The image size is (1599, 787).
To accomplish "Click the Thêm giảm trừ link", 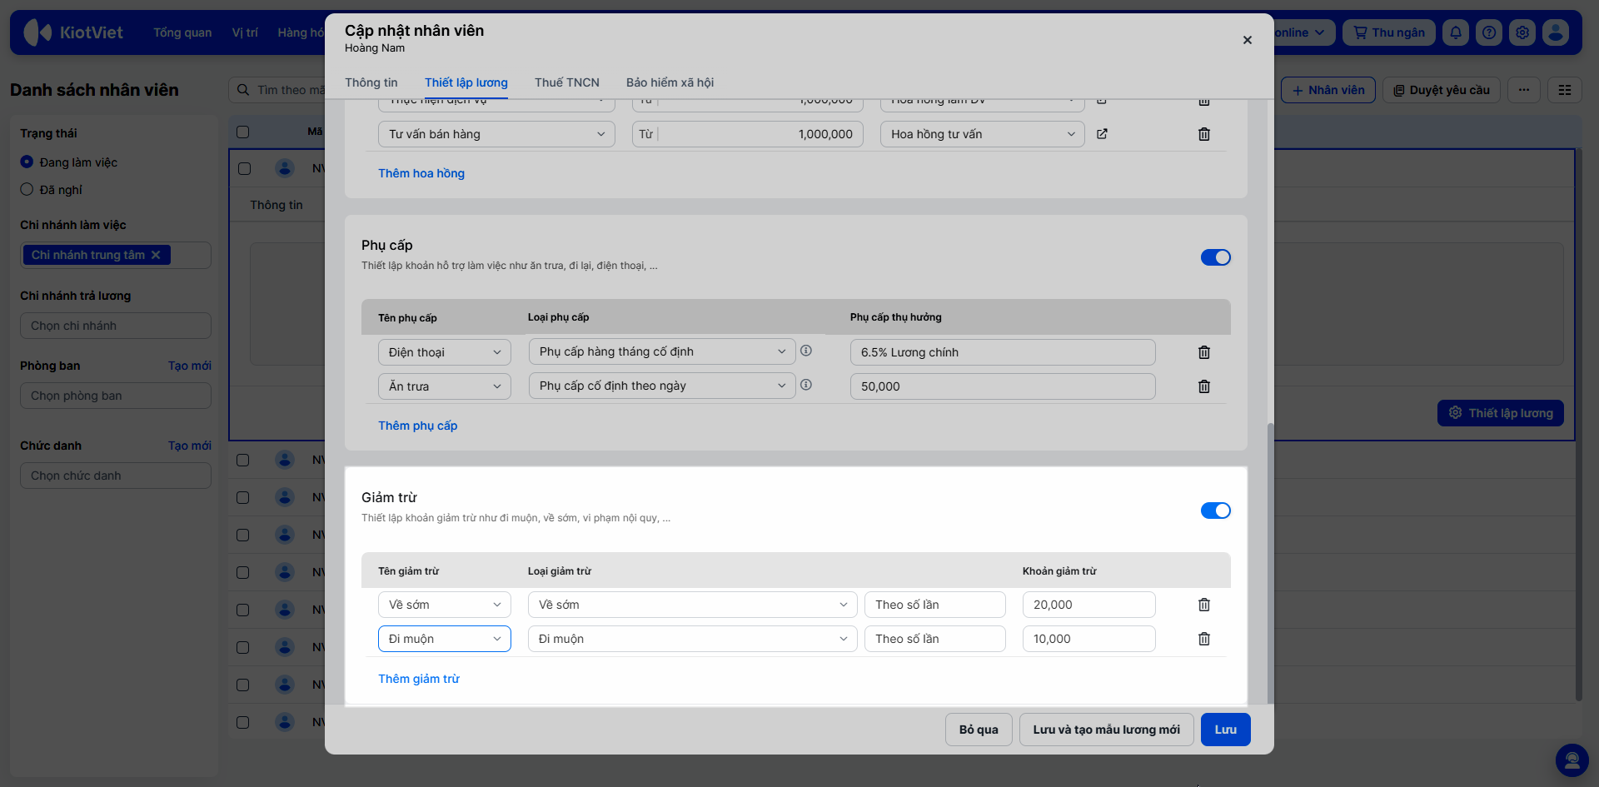I will (419, 679).
